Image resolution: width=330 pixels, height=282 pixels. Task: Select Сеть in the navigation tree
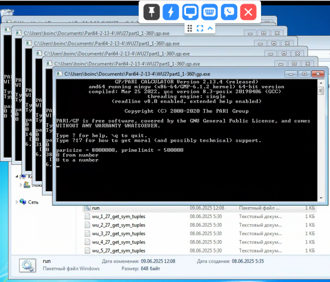[x=33, y=202]
